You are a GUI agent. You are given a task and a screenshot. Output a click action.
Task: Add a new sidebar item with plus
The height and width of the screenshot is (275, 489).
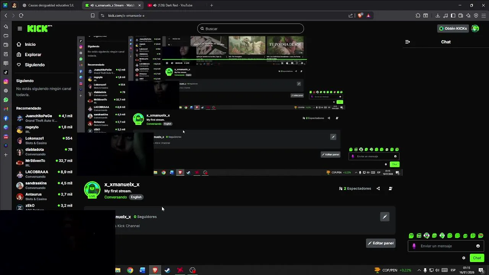pos(6,155)
